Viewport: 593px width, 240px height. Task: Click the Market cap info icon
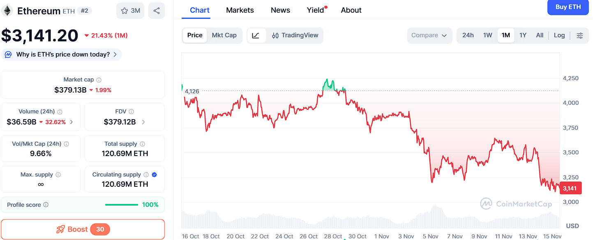pos(99,80)
